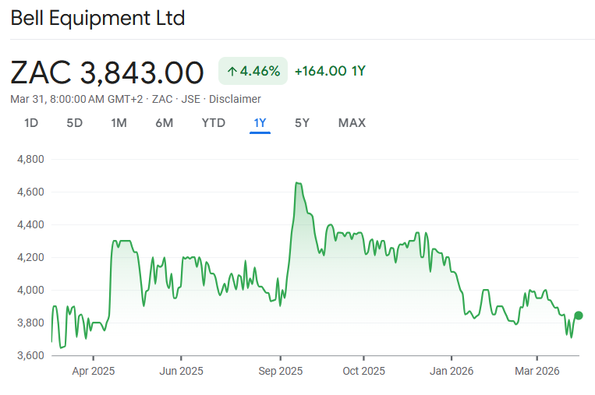Click the 4,800 y-axis label
The image size is (595, 395).
point(30,159)
